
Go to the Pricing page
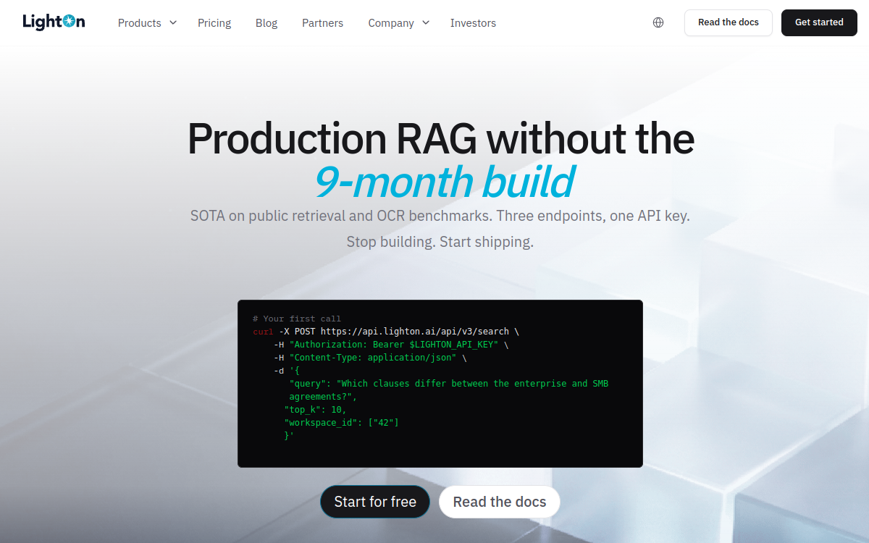(x=214, y=23)
